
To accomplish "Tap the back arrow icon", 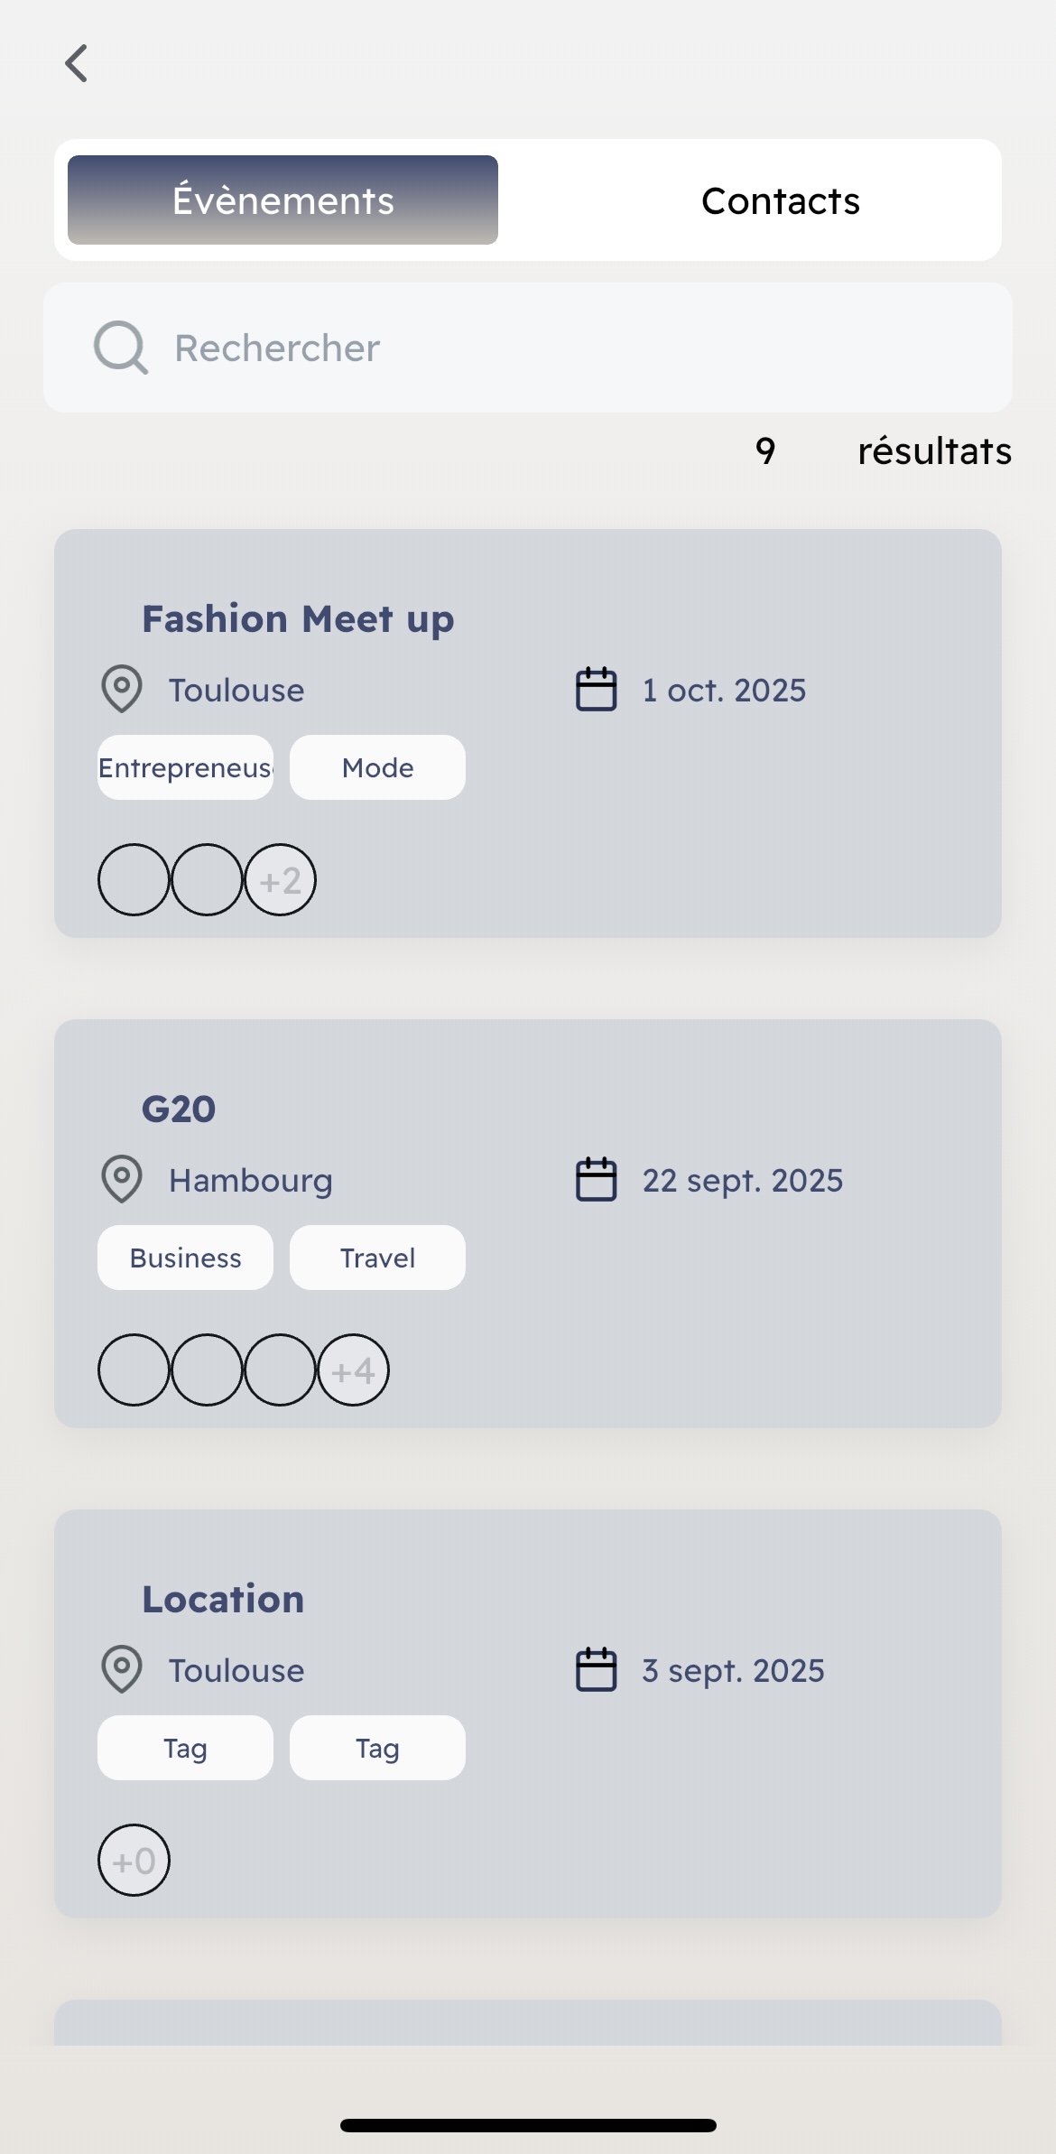I will point(77,63).
